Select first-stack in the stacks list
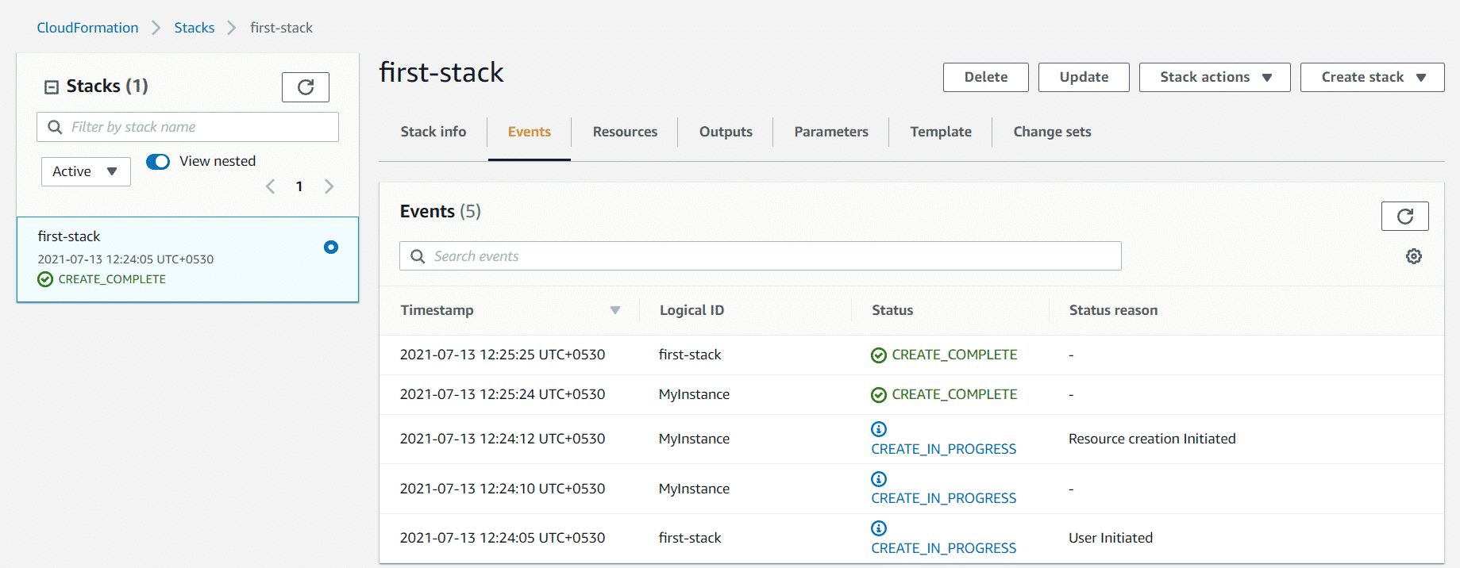This screenshot has height=568, width=1460. coord(187,259)
